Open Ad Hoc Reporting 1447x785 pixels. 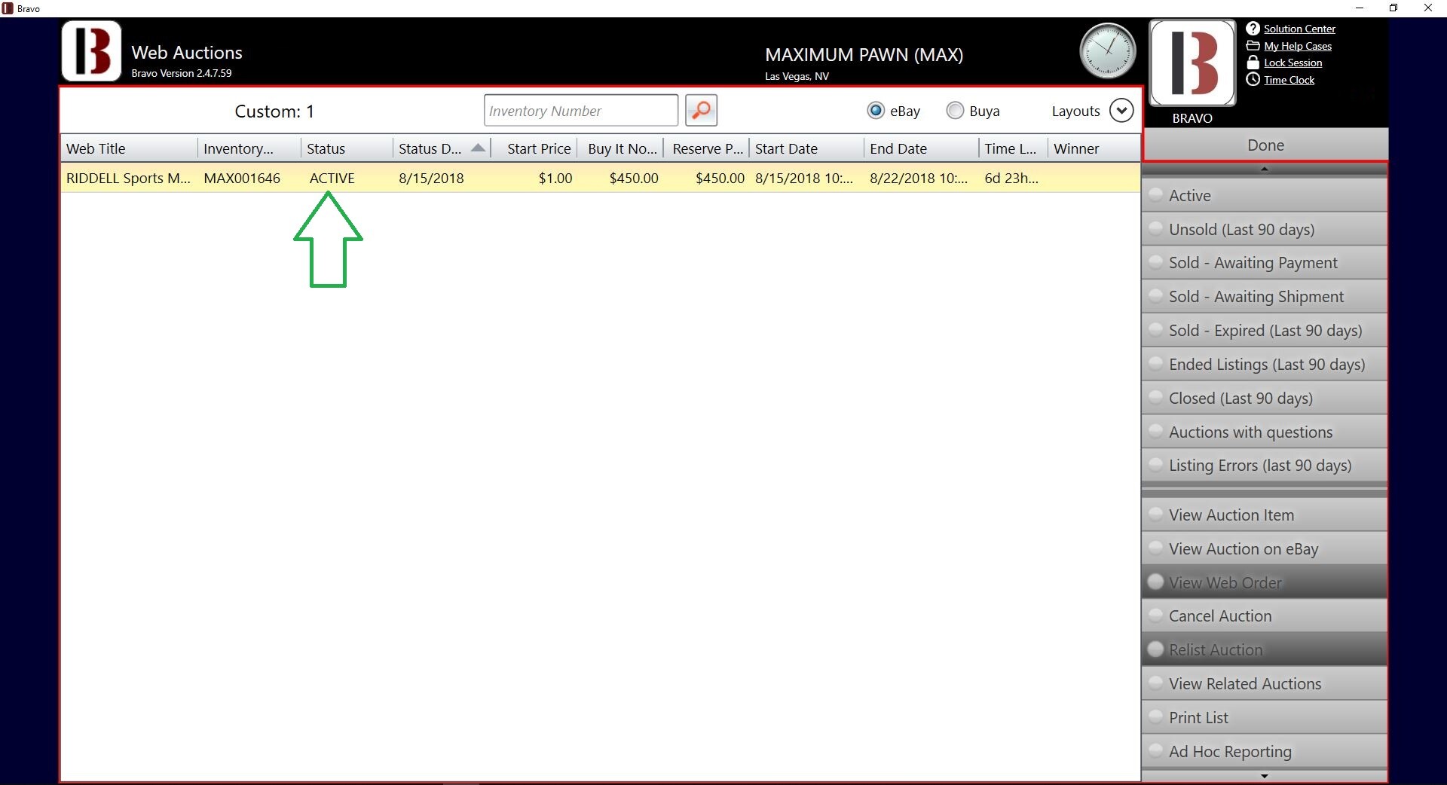(x=1265, y=752)
